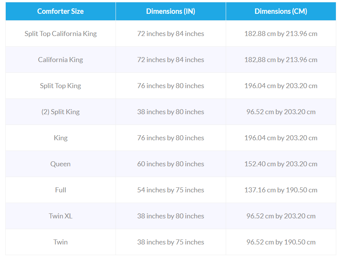The width and height of the screenshot is (342, 259).
Task: Click the Twin XL size label
Action: point(60,216)
